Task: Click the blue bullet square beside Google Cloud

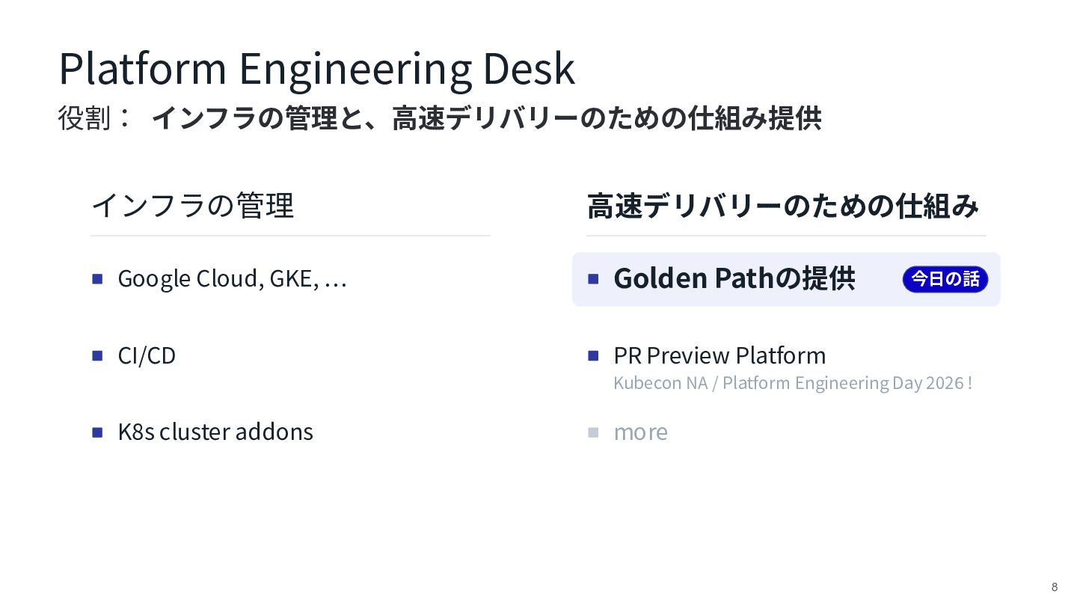Action: [97, 279]
